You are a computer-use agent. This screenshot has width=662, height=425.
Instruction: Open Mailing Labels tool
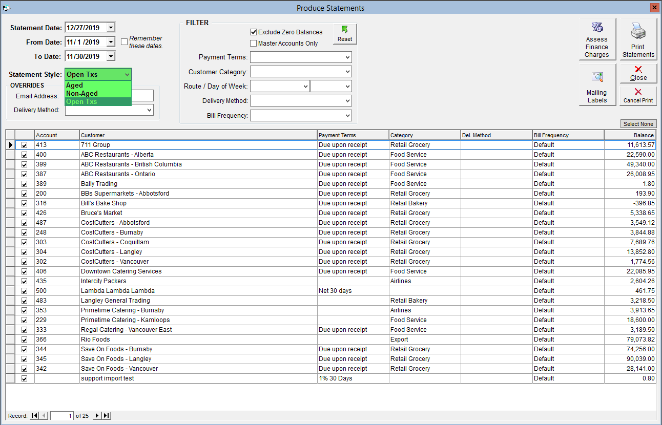(597, 84)
